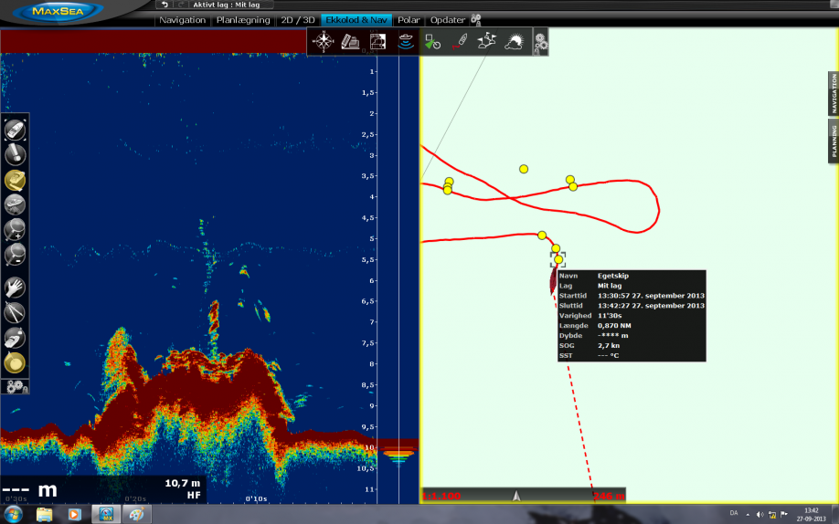Expand the left toolbar gear settings
This screenshot has width=839, height=524.
point(16,386)
